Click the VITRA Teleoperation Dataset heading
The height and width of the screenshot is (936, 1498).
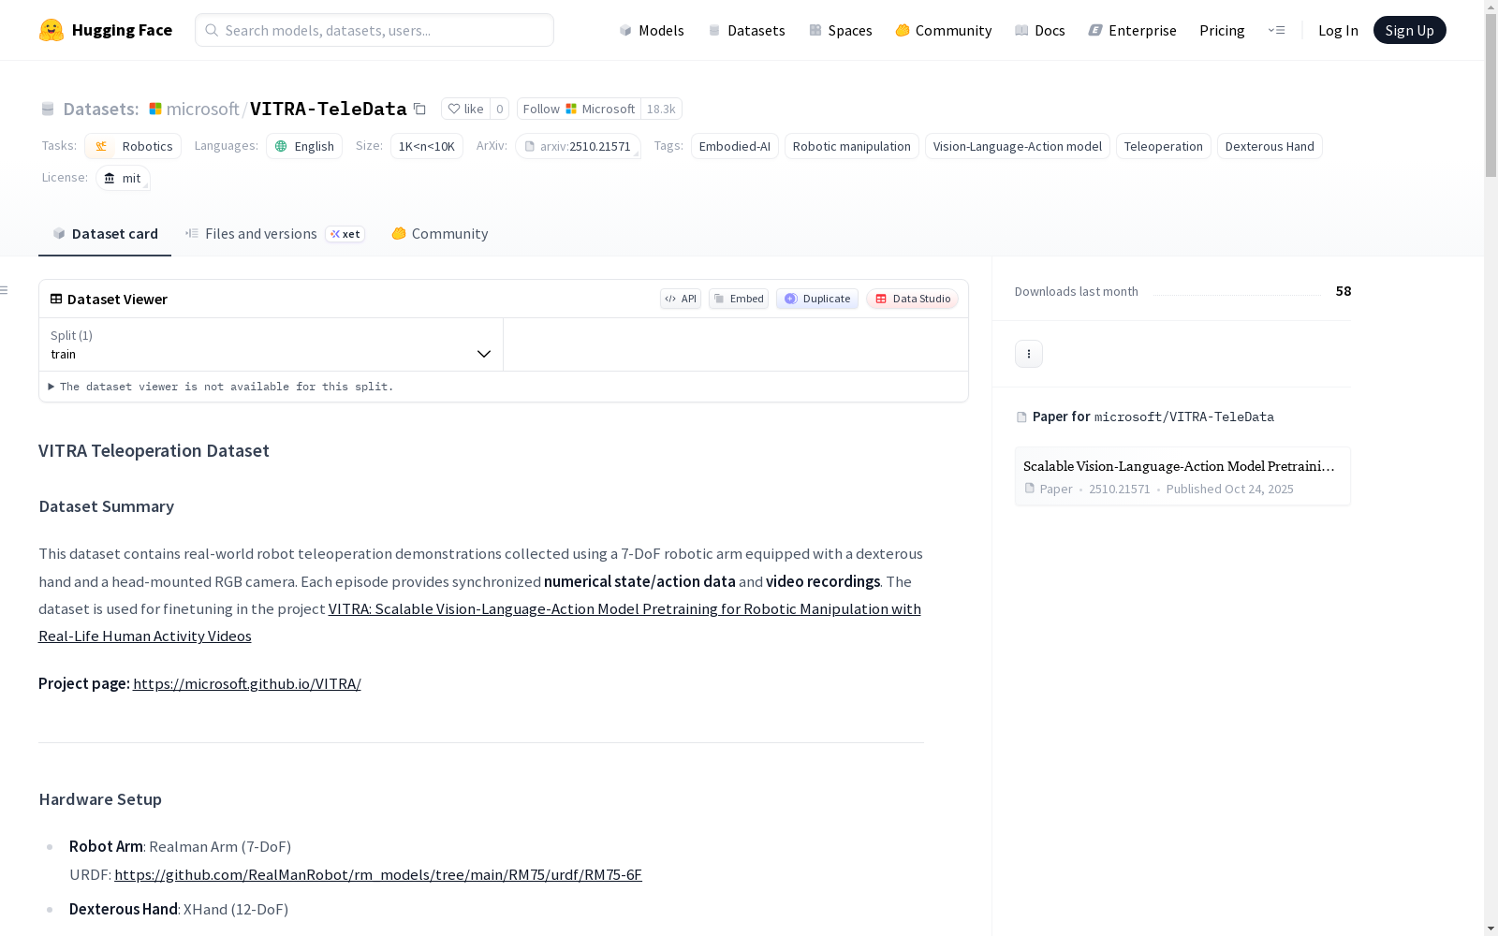[x=154, y=451]
